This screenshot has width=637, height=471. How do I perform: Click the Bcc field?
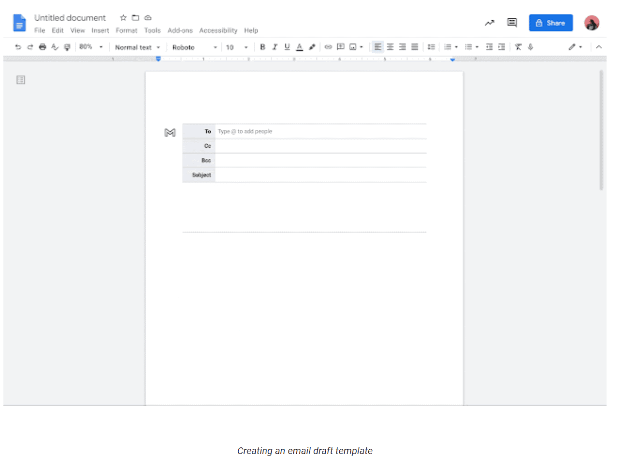(x=321, y=160)
